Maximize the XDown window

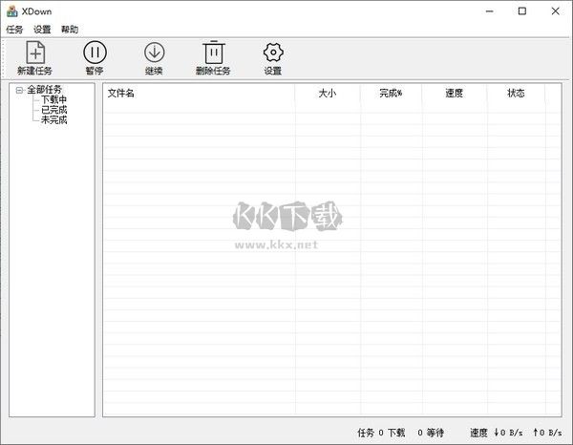click(x=521, y=11)
